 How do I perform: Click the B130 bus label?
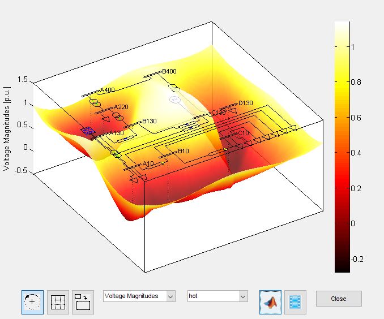(x=149, y=121)
